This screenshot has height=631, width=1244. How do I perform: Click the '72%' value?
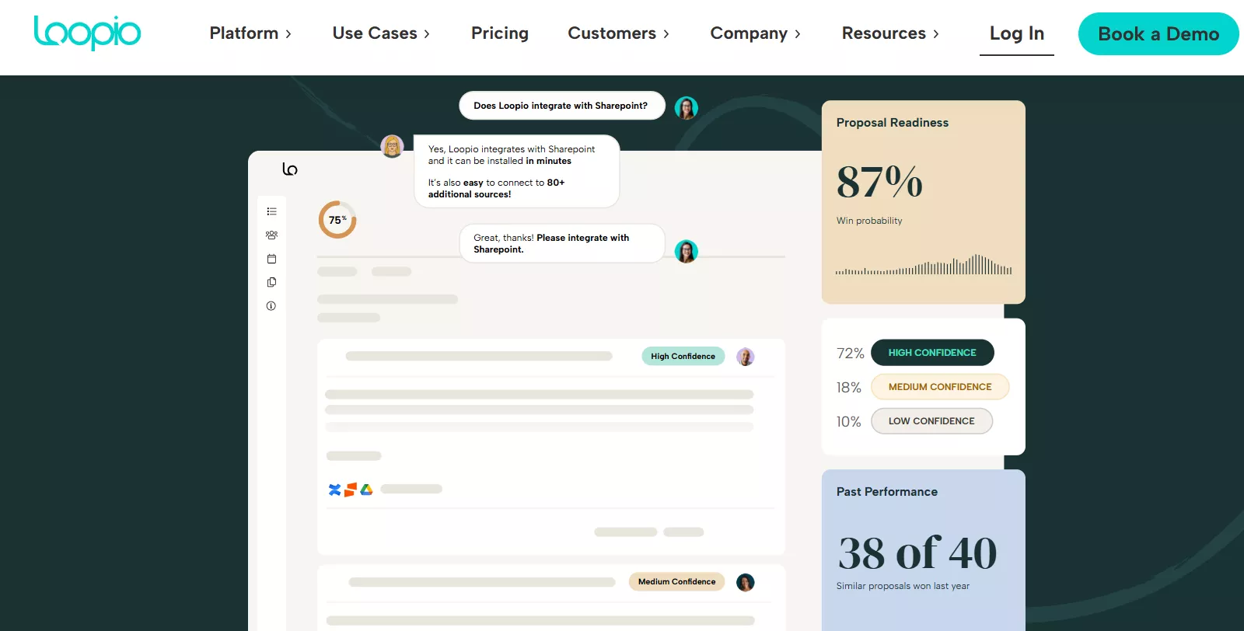point(851,354)
